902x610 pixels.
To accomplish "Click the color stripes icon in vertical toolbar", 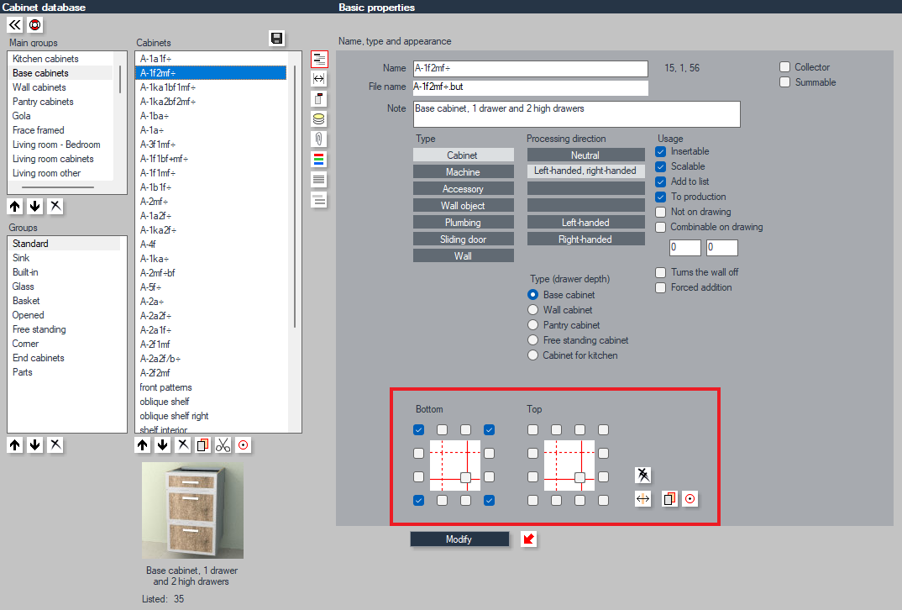I will 318,160.
